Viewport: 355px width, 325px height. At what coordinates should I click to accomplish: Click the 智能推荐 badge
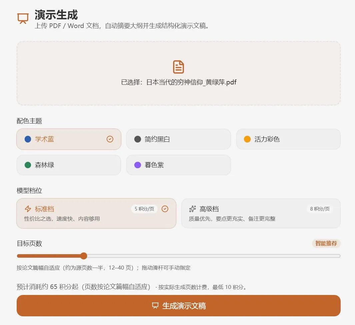click(326, 243)
